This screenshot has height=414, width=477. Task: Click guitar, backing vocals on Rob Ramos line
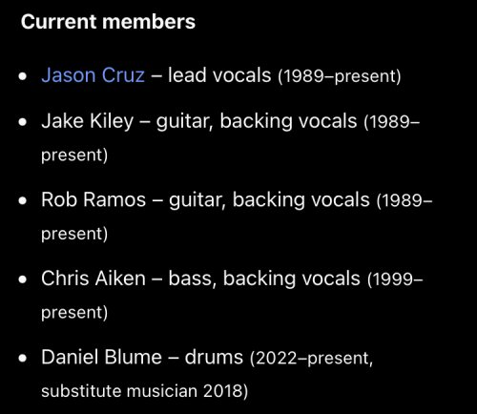(269, 200)
